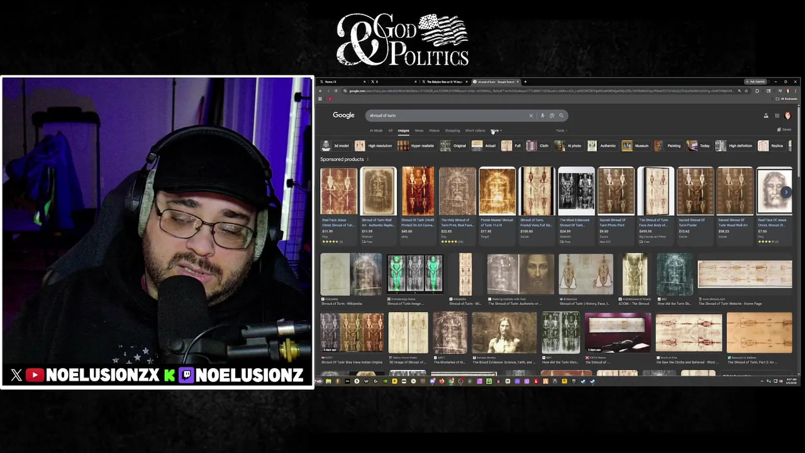805x453 pixels.
Task: Open File Explorer from the taskbar
Action: [x=328, y=381]
